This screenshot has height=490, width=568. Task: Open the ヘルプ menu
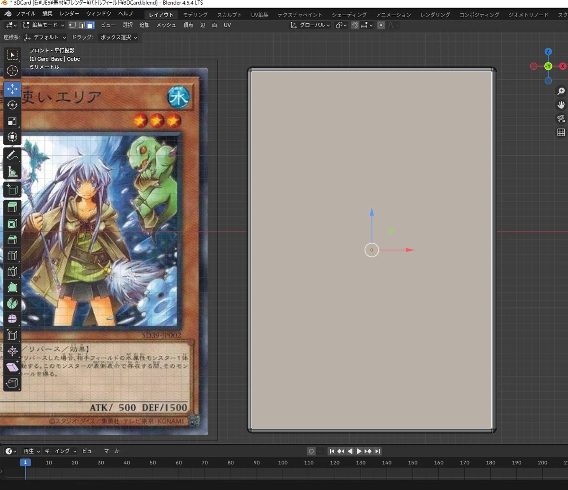(x=125, y=14)
